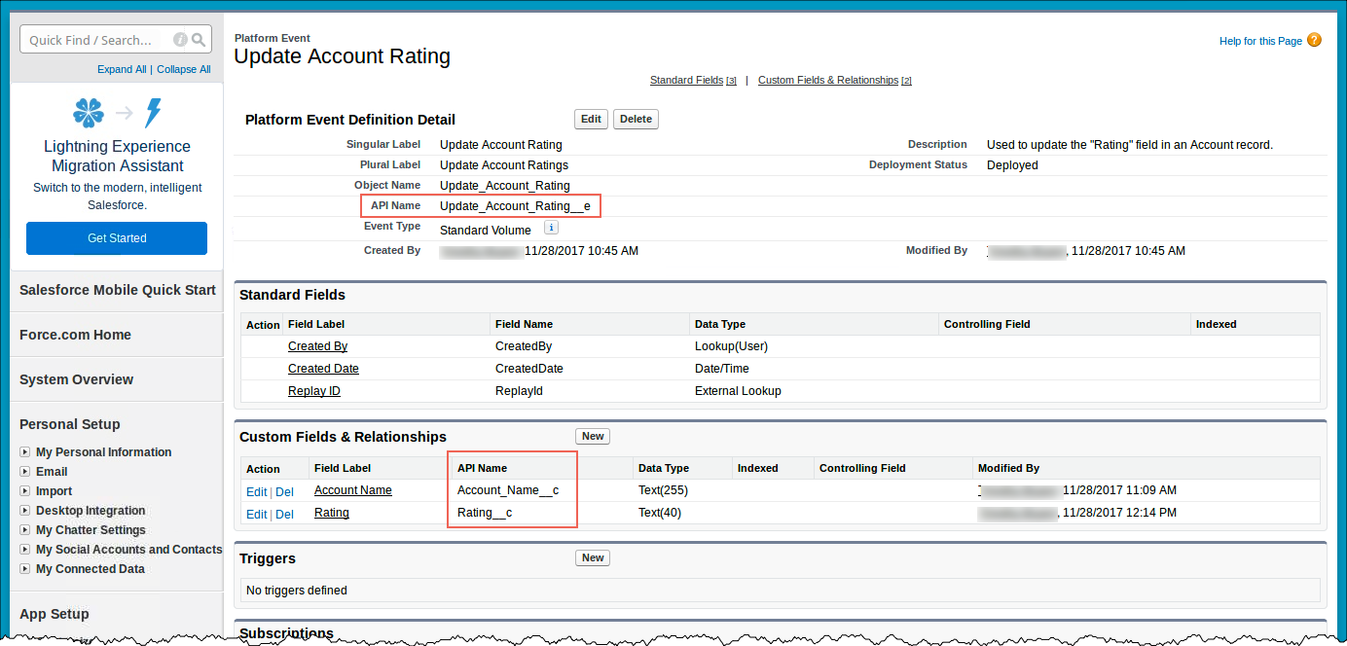Click the Text(40) data type cell
The height and width of the screenshot is (646, 1347).
[660, 513]
